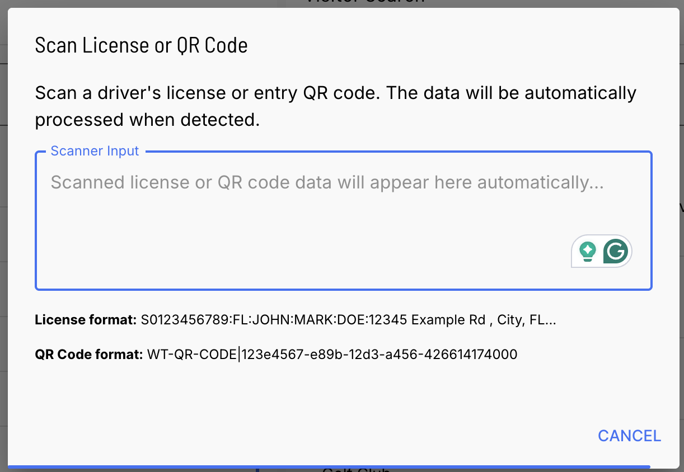Screen dimensions: 684x472
Task: Click the bold "License format:" label
Action: coord(86,320)
